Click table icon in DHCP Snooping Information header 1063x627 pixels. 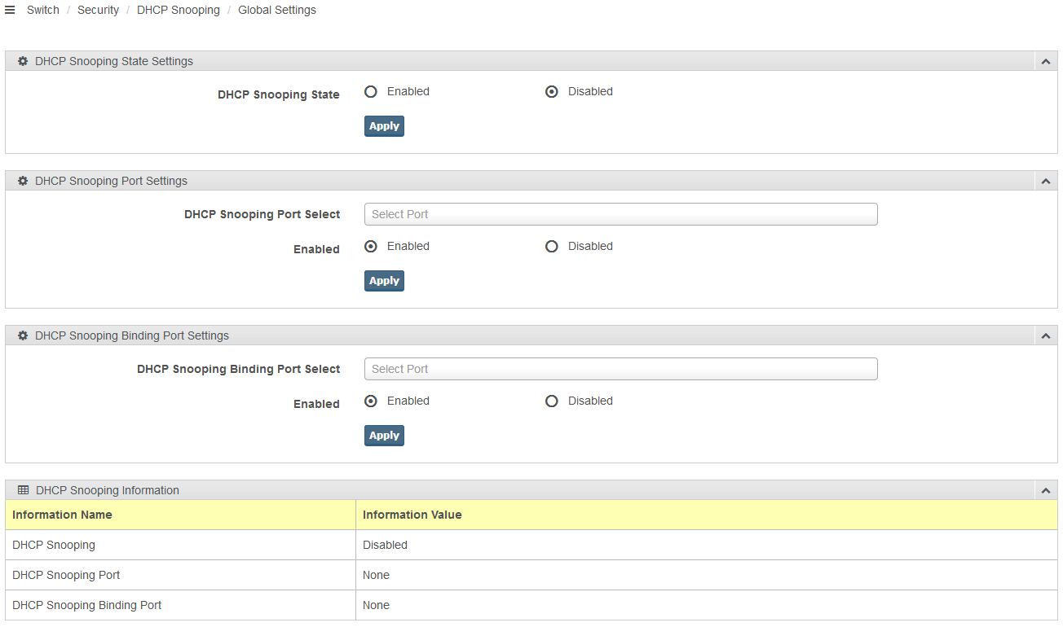pyautogui.click(x=23, y=490)
